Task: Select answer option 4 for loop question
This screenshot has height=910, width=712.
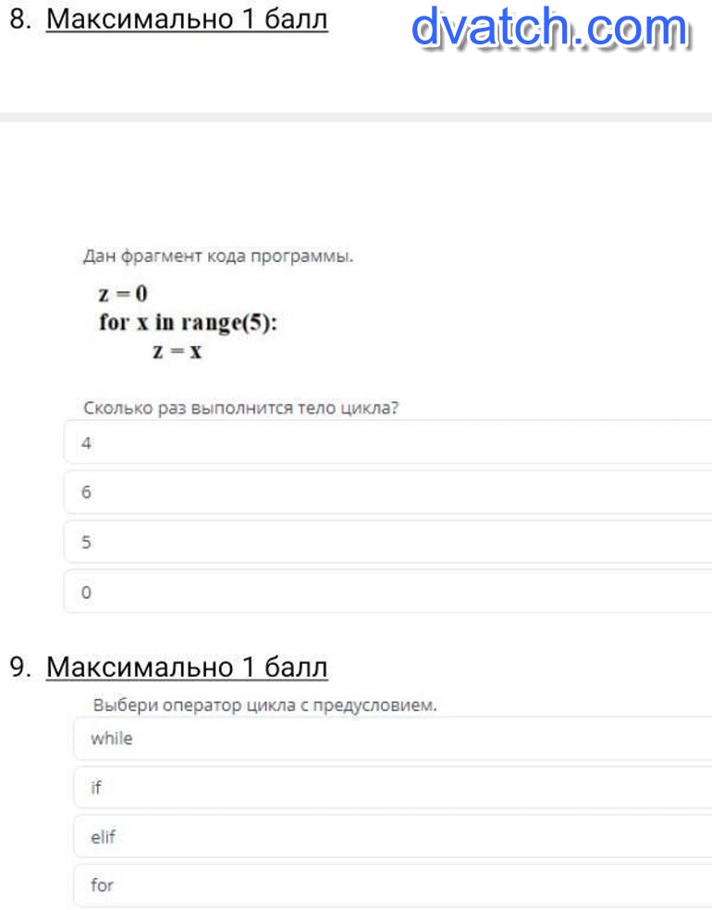Action: click(x=388, y=443)
